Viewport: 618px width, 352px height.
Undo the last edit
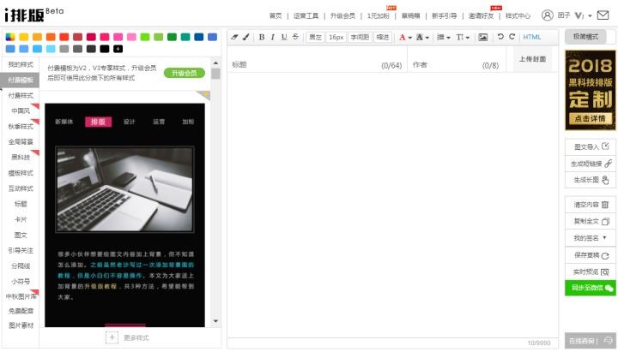click(x=500, y=37)
